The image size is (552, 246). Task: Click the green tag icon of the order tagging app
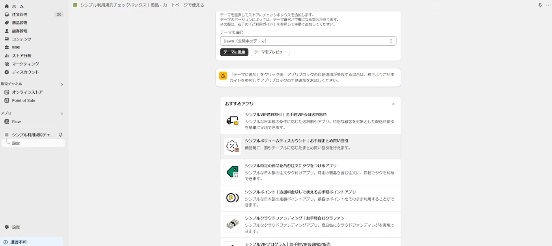tap(233, 172)
